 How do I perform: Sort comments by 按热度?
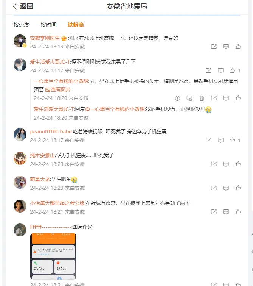coord(21,25)
